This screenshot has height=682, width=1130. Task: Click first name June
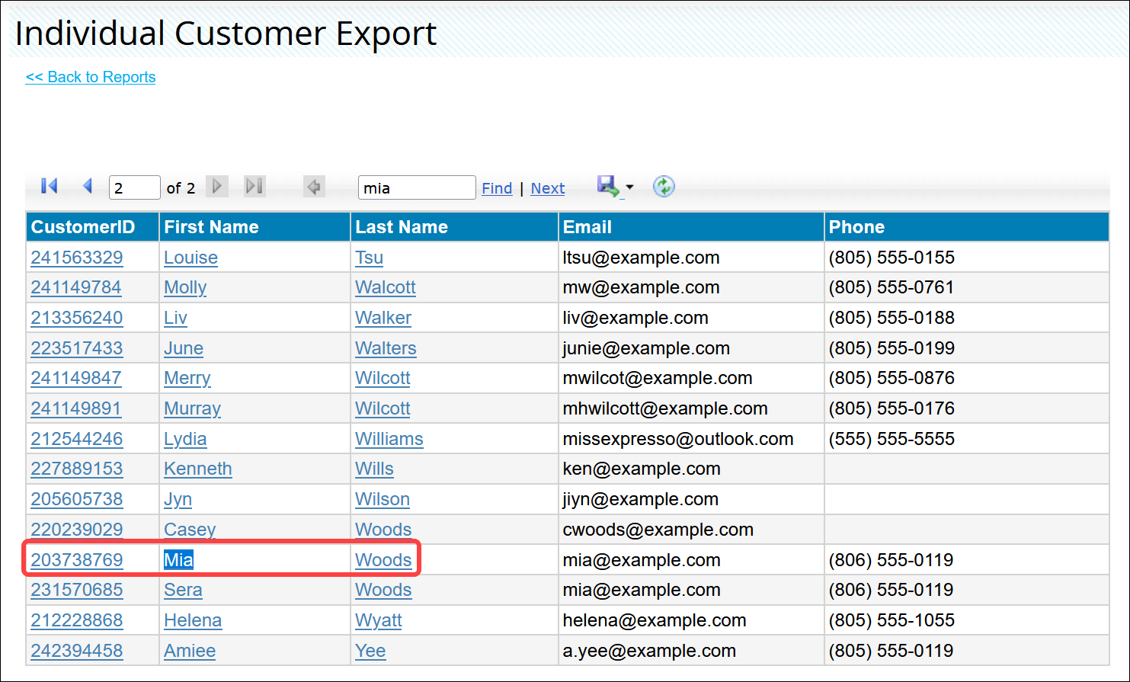click(184, 348)
